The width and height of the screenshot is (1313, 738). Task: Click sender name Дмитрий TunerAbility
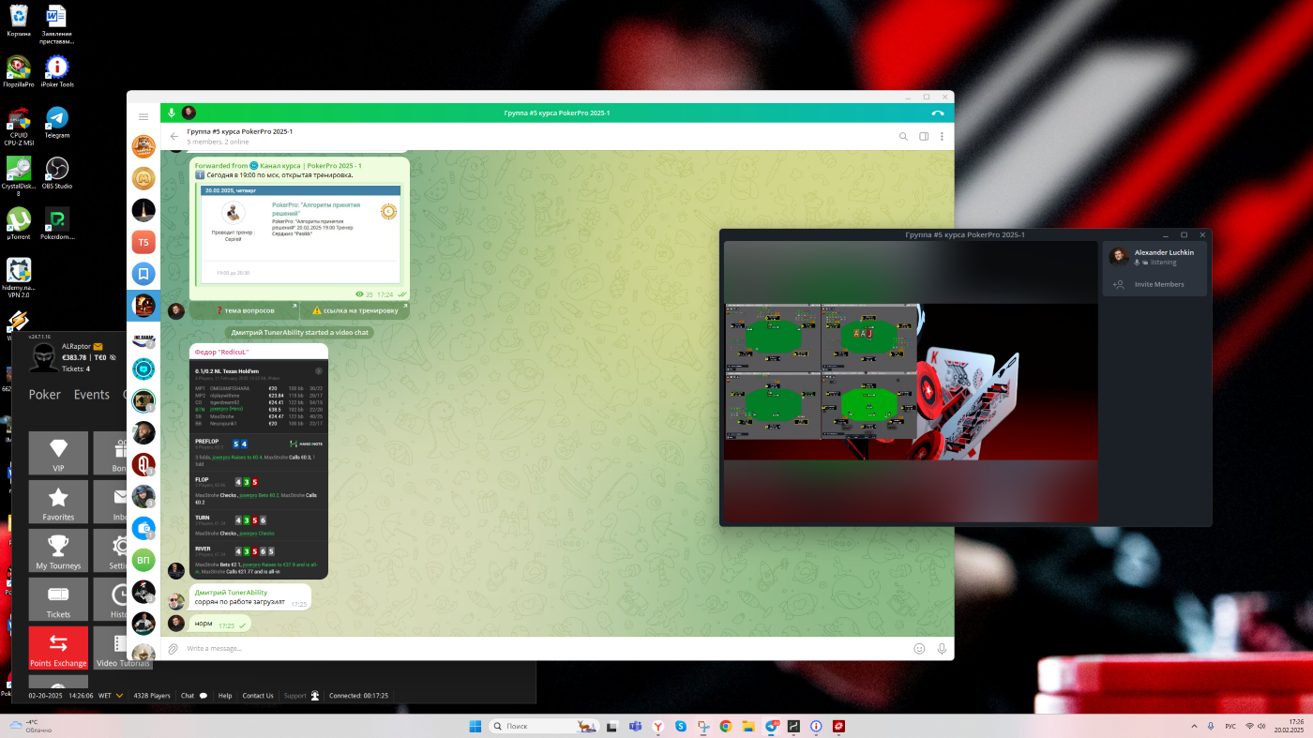pos(231,593)
